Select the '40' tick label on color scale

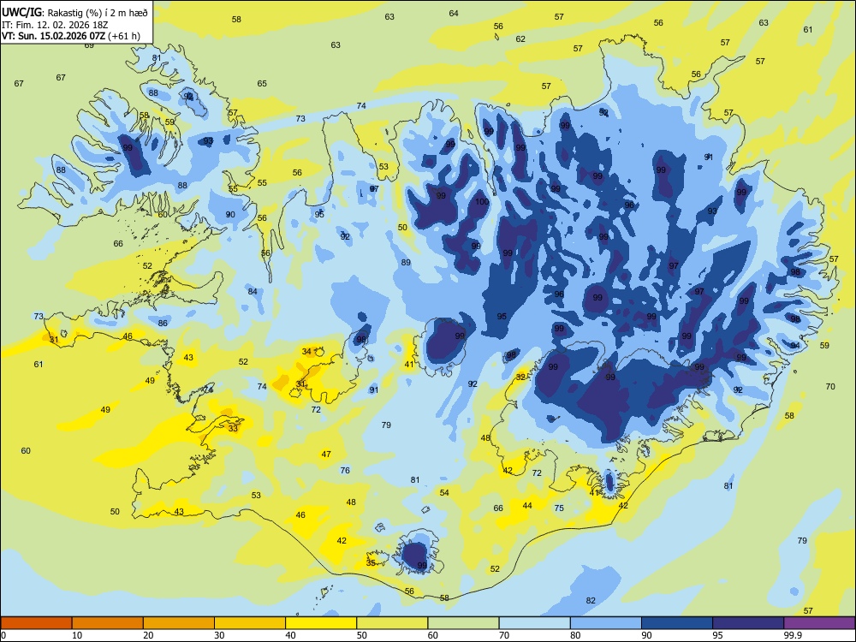290,635
